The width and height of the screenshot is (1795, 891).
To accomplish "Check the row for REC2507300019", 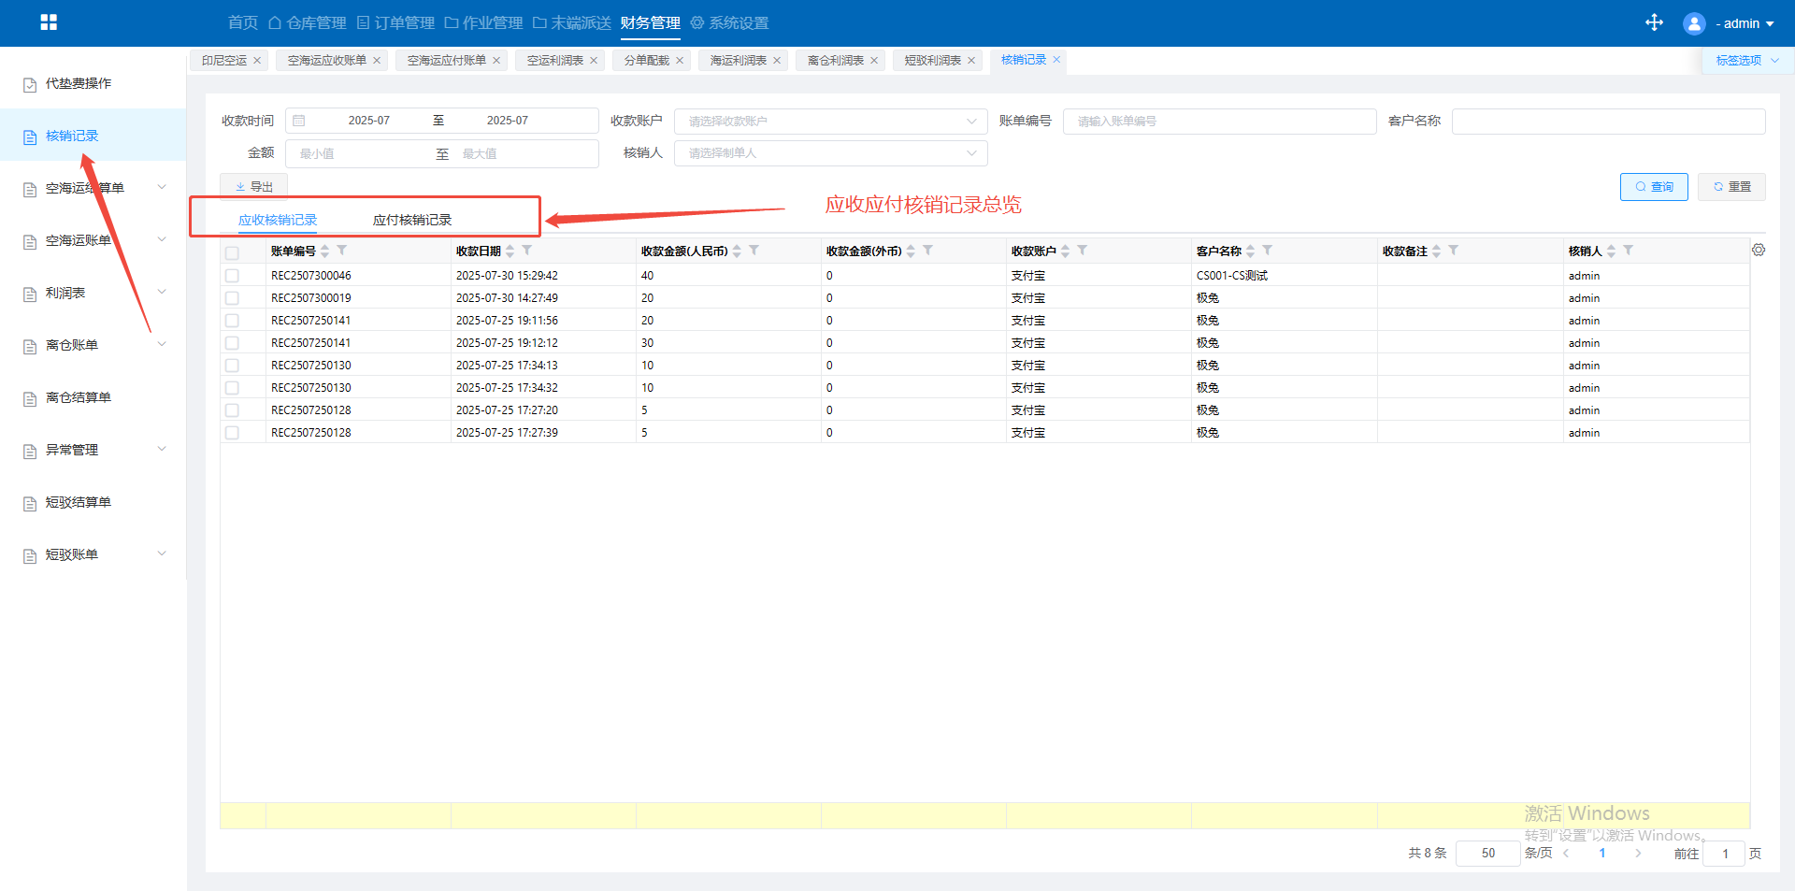I will [232, 298].
